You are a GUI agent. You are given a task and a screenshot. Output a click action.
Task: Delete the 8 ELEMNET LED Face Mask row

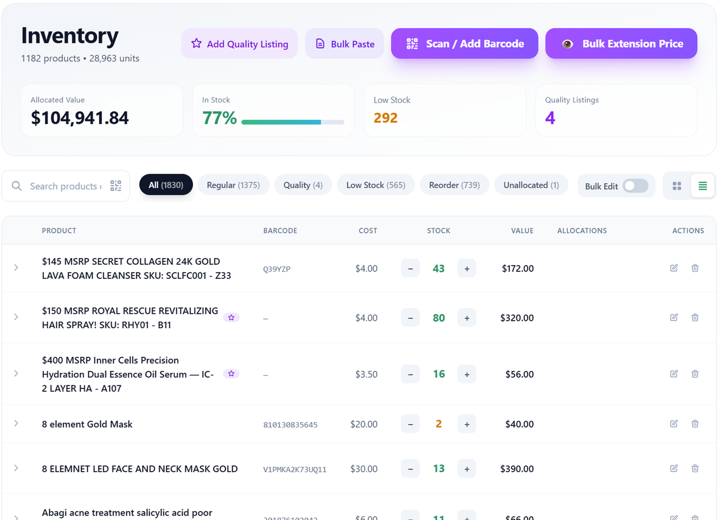pyautogui.click(x=695, y=468)
